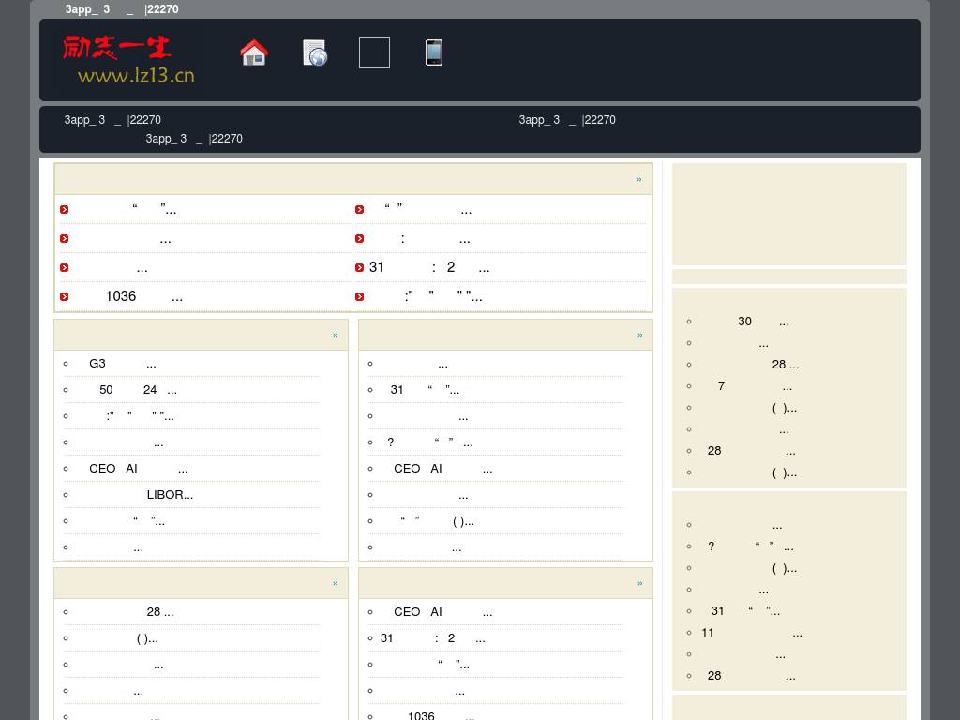Image resolution: width=960 pixels, height=720 pixels.
Task: Click the red arrow beside '31 : 2' headline
Action: [359, 267]
